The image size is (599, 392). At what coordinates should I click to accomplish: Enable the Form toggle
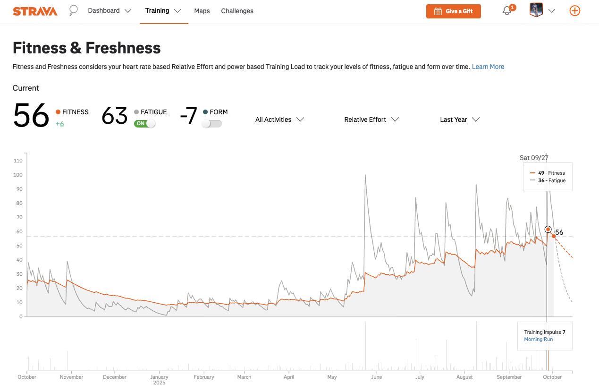(211, 123)
